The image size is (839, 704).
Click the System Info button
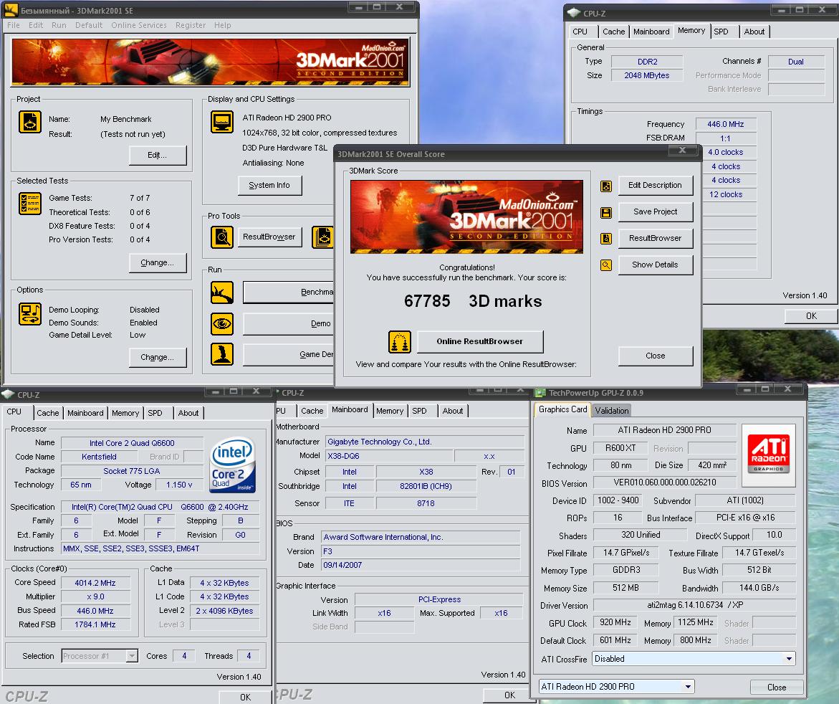(269, 185)
